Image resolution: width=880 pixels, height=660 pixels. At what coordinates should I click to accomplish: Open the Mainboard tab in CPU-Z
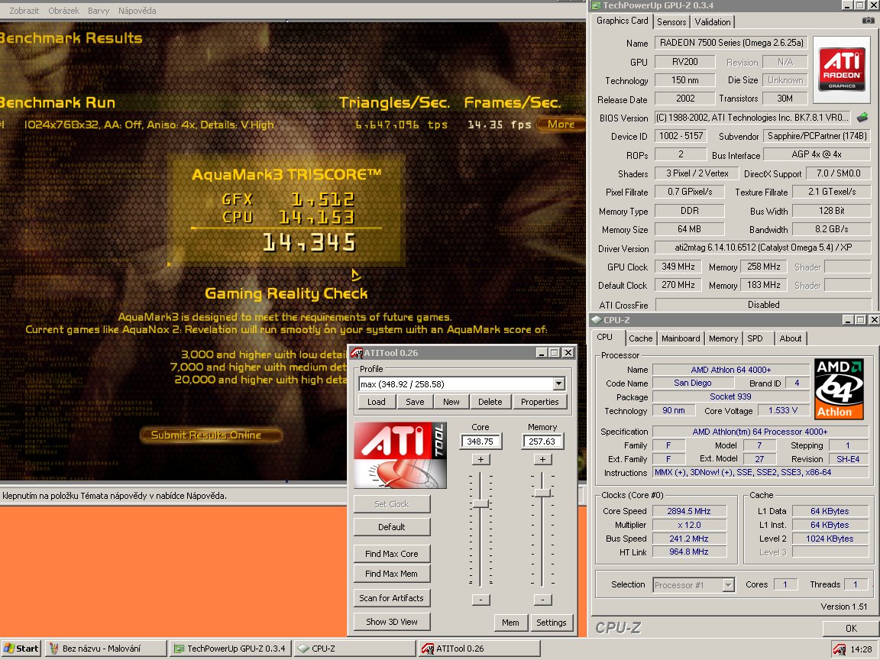pos(680,338)
